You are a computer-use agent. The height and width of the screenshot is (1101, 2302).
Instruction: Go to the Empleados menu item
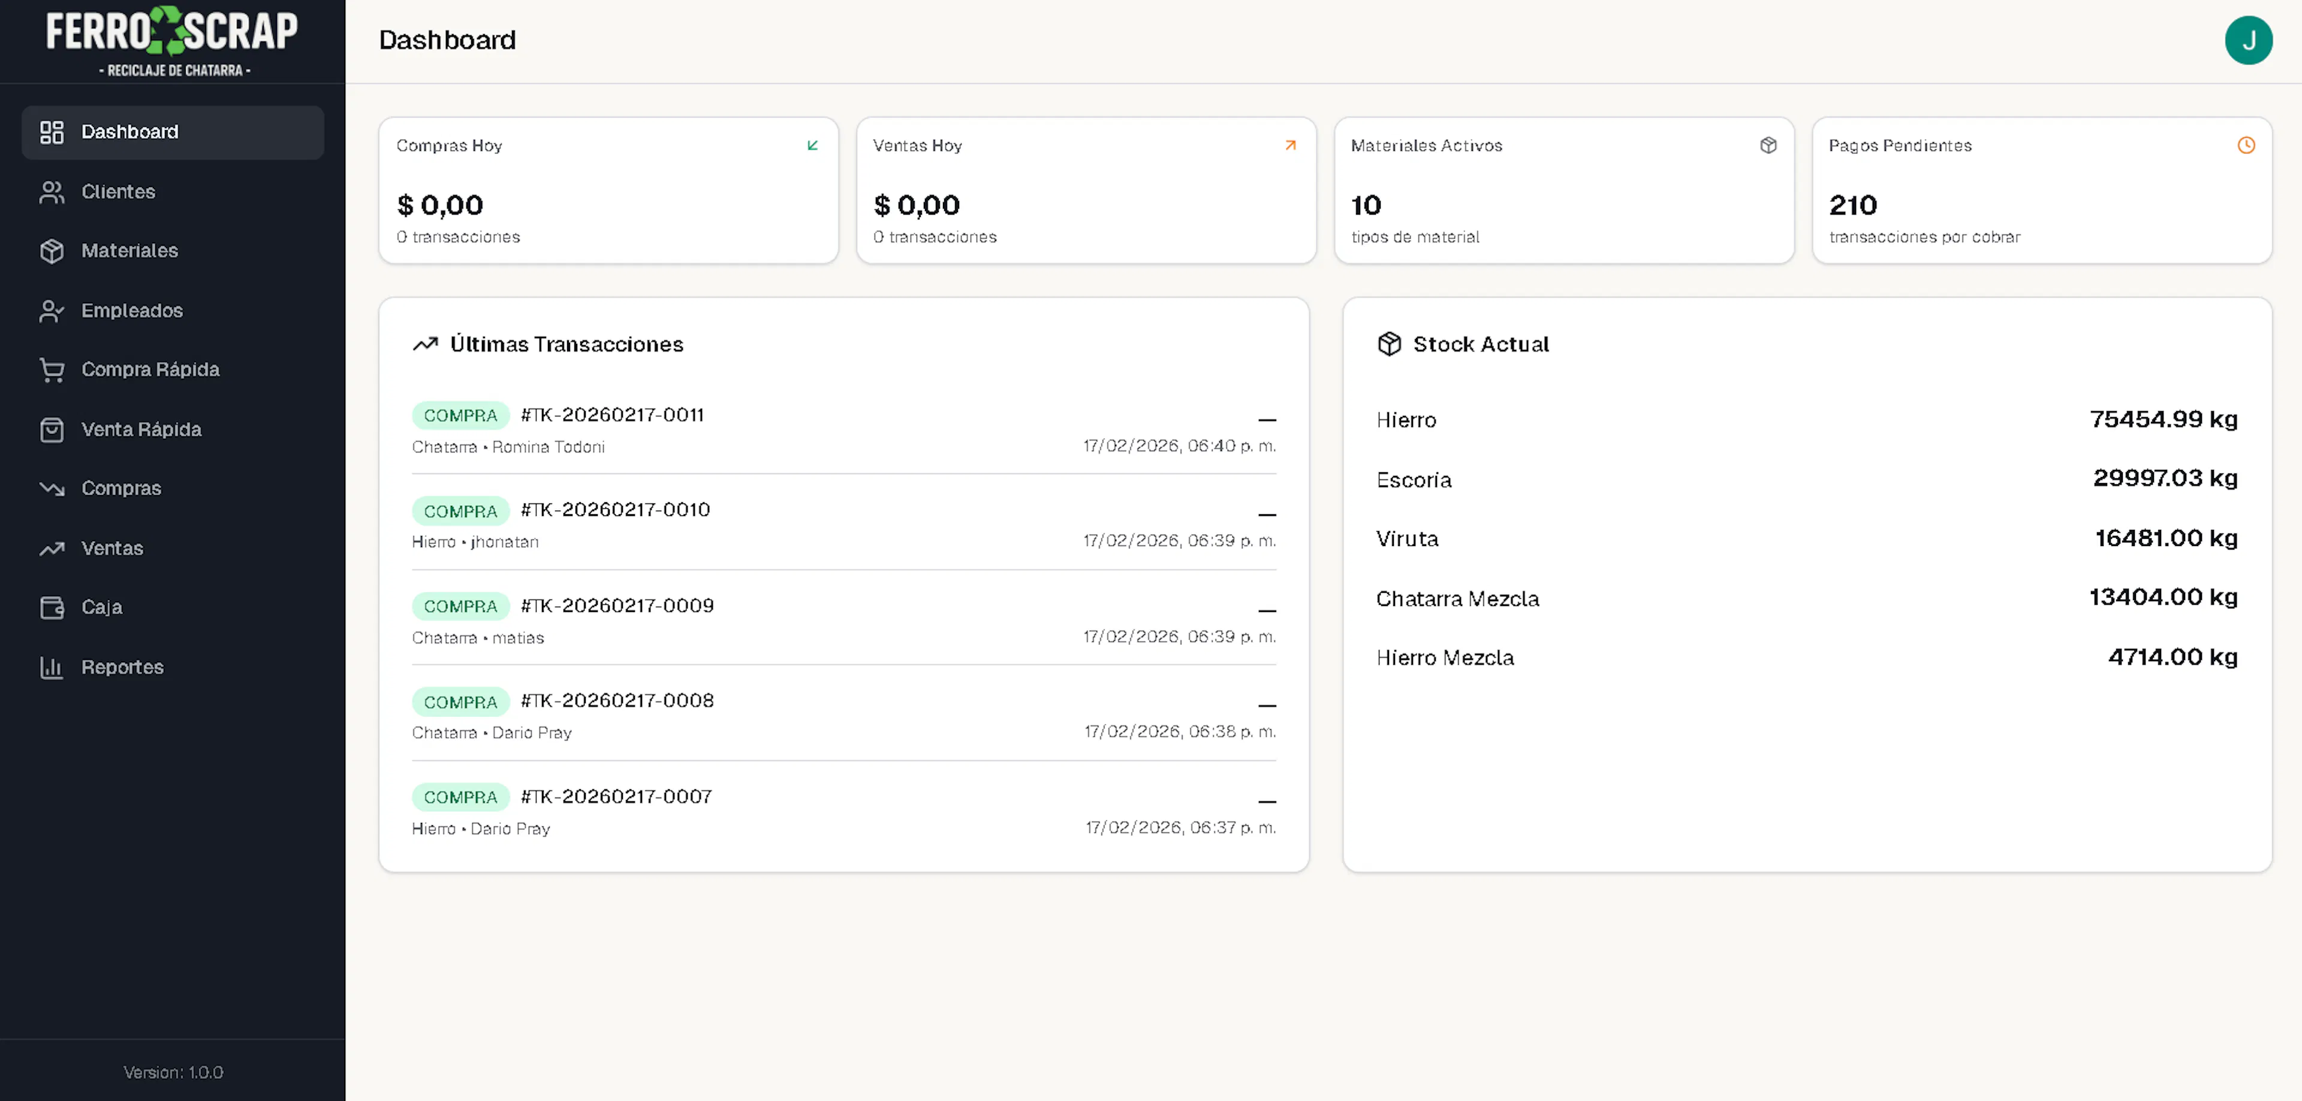coord(131,311)
